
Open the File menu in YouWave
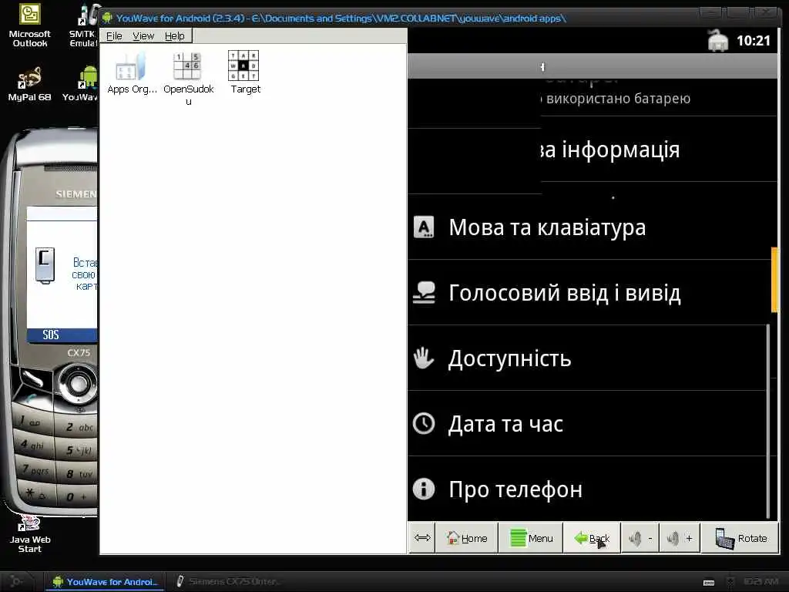click(114, 35)
